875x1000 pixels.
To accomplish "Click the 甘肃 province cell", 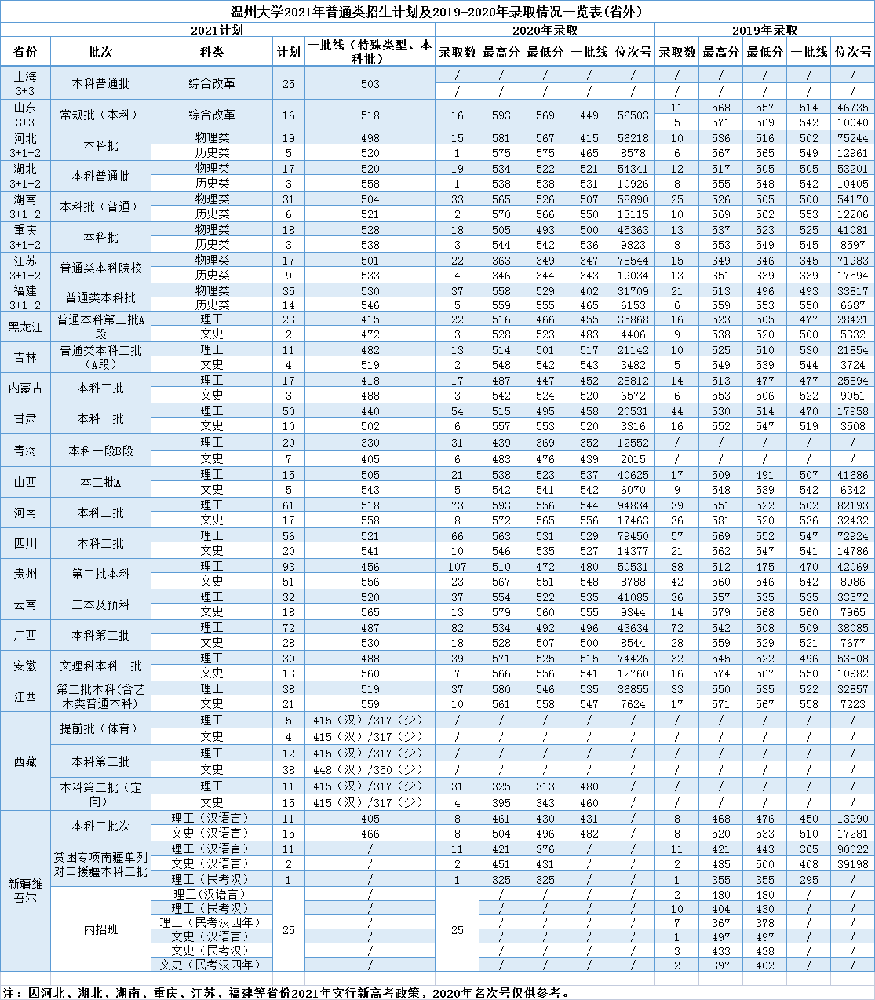I will coord(25,418).
